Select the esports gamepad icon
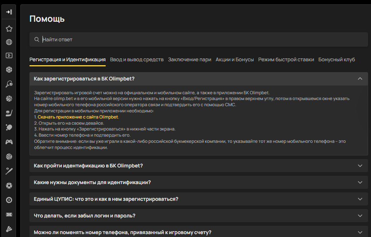The width and height of the screenshot is (371, 237). click(9, 142)
